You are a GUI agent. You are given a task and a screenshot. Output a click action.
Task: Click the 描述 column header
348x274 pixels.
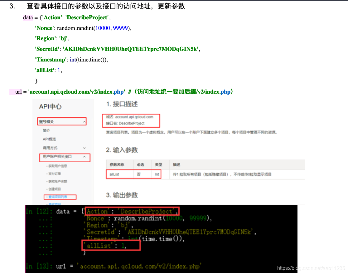[177, 165]
